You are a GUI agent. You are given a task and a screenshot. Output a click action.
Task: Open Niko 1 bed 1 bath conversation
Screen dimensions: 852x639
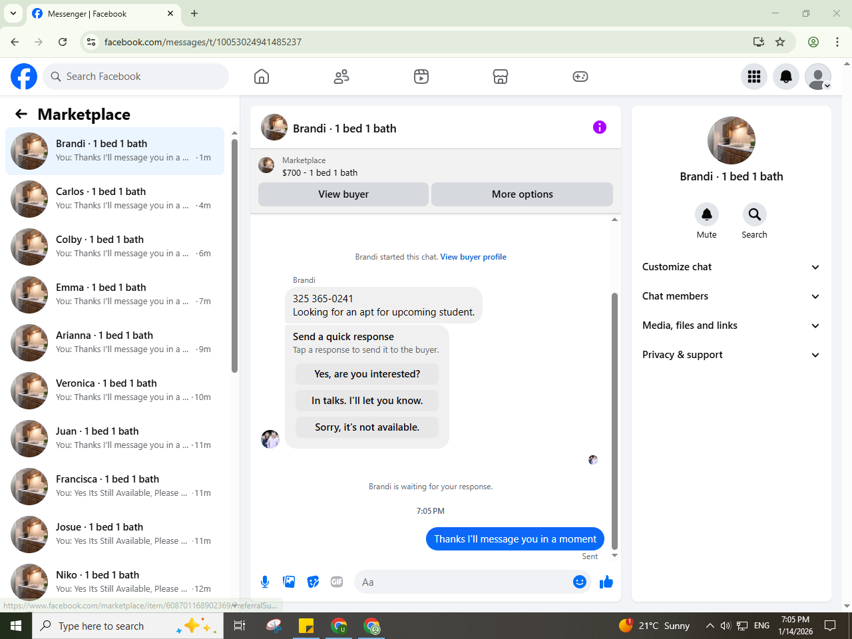click(115, 582)
